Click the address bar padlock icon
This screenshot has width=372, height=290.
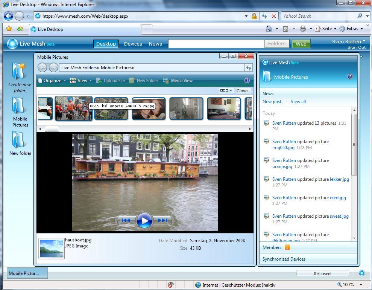tap(254, 16)
